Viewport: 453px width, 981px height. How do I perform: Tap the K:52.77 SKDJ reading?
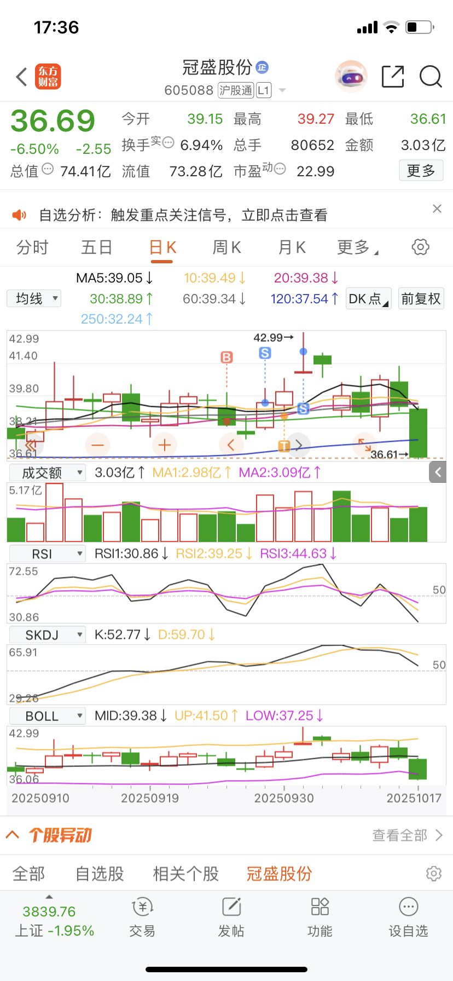[x=123, y=634]
